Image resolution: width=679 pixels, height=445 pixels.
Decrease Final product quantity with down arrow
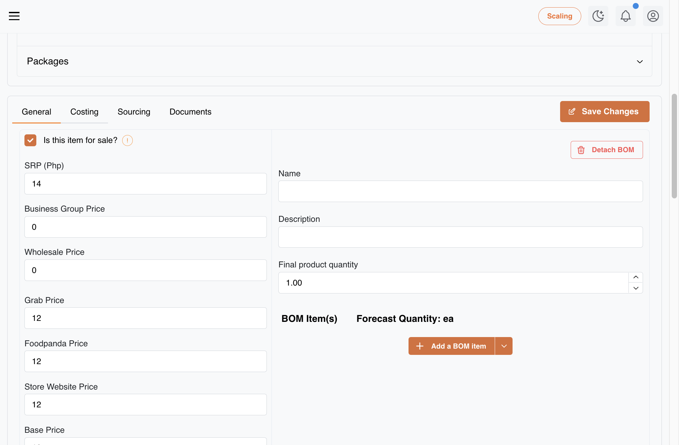tap(636, 288)
